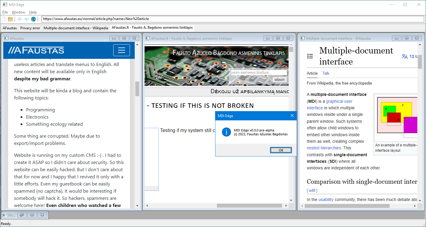426x227 pixels.
Task: Maximize the AFaustas child window
Action: coord(124,38)
